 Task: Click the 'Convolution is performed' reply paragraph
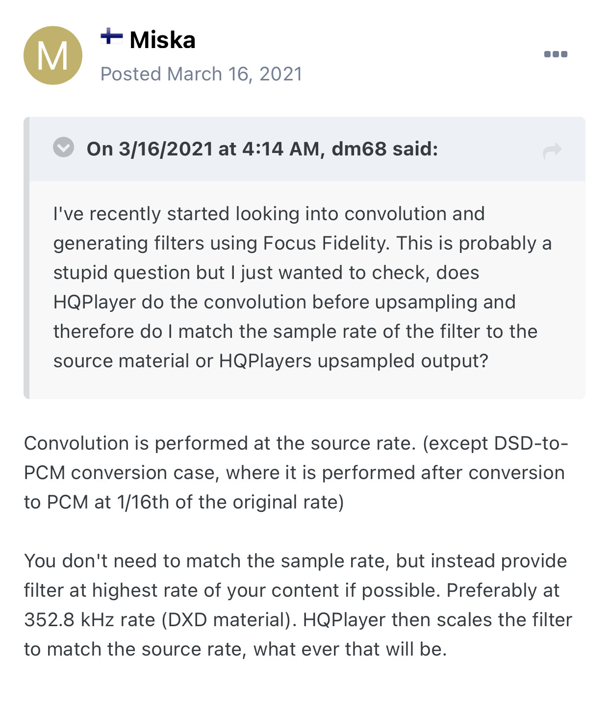pyautogui.click(x=297, y=473)
